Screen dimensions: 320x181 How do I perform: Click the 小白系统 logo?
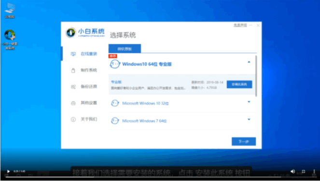pyautogui.click(x=85, y=32)
